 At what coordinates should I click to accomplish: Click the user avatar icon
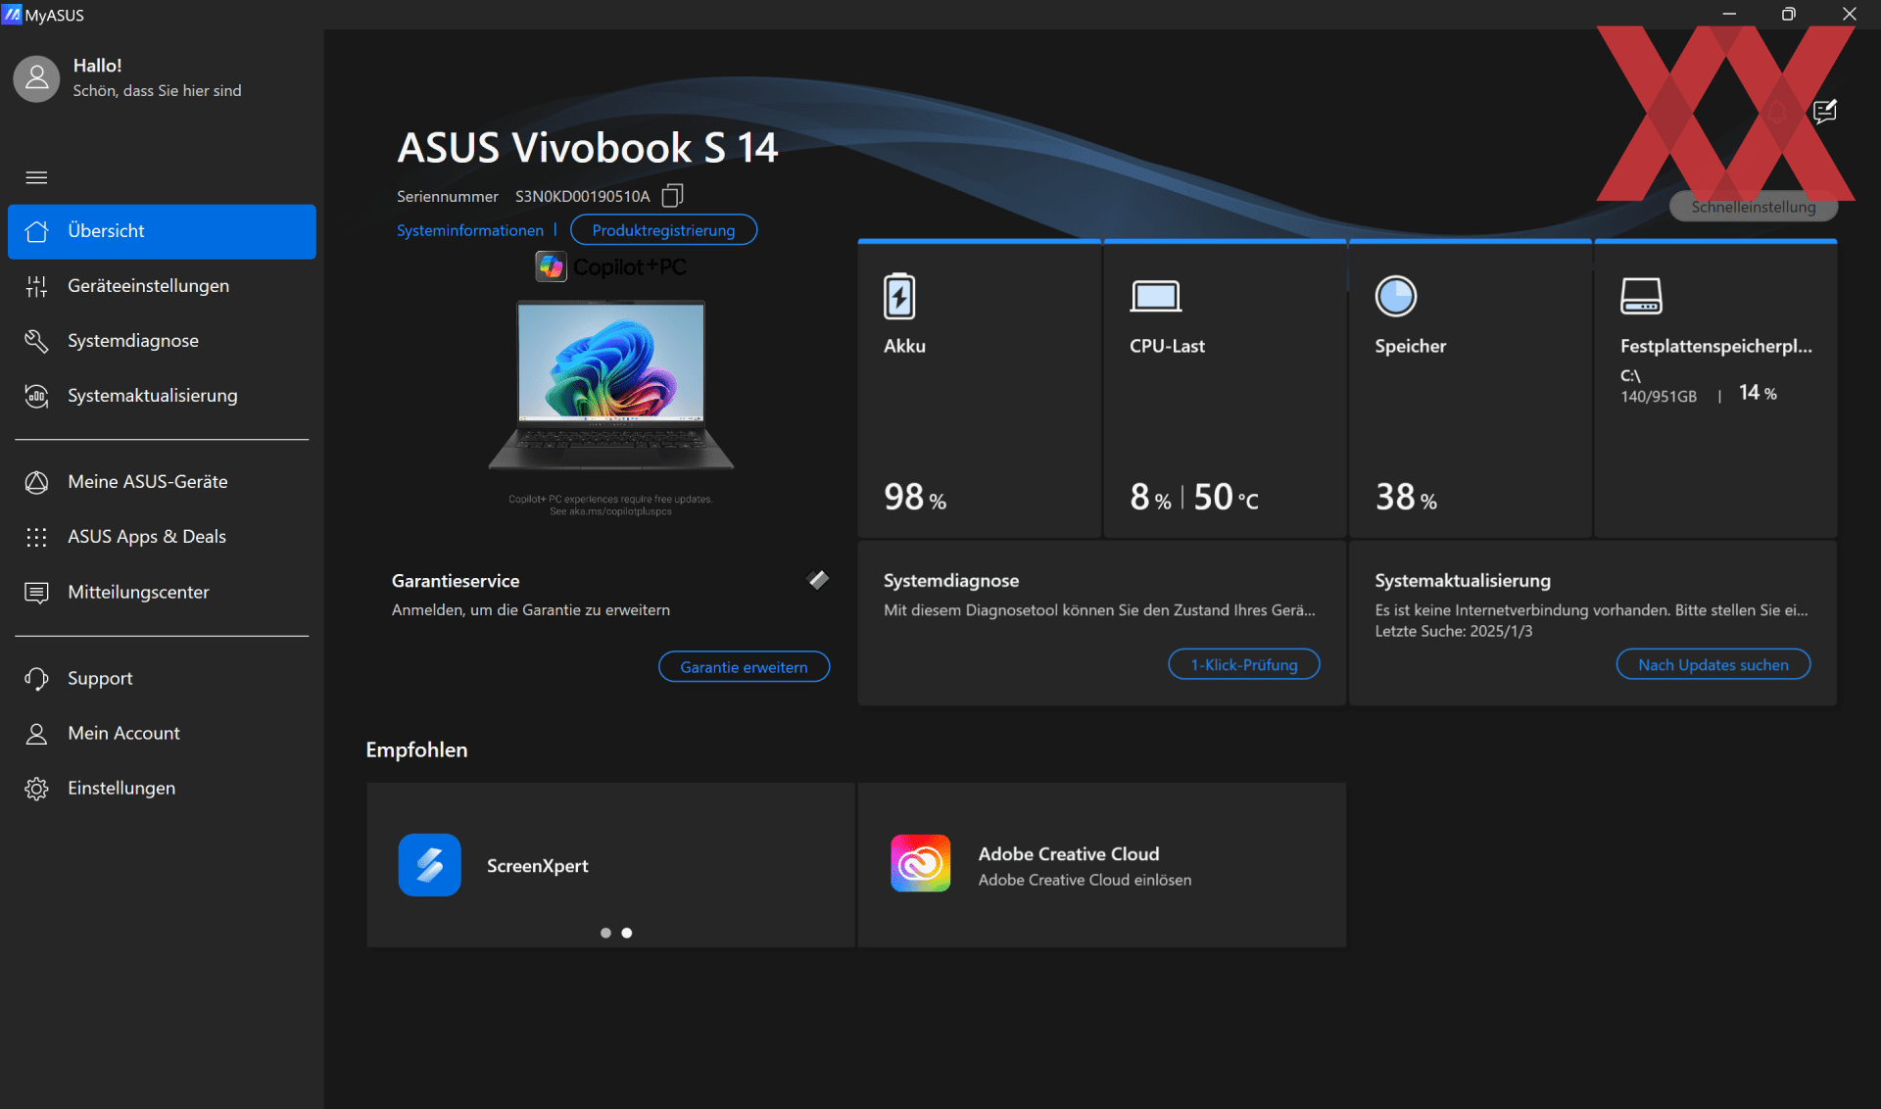(x=36, y=78)
